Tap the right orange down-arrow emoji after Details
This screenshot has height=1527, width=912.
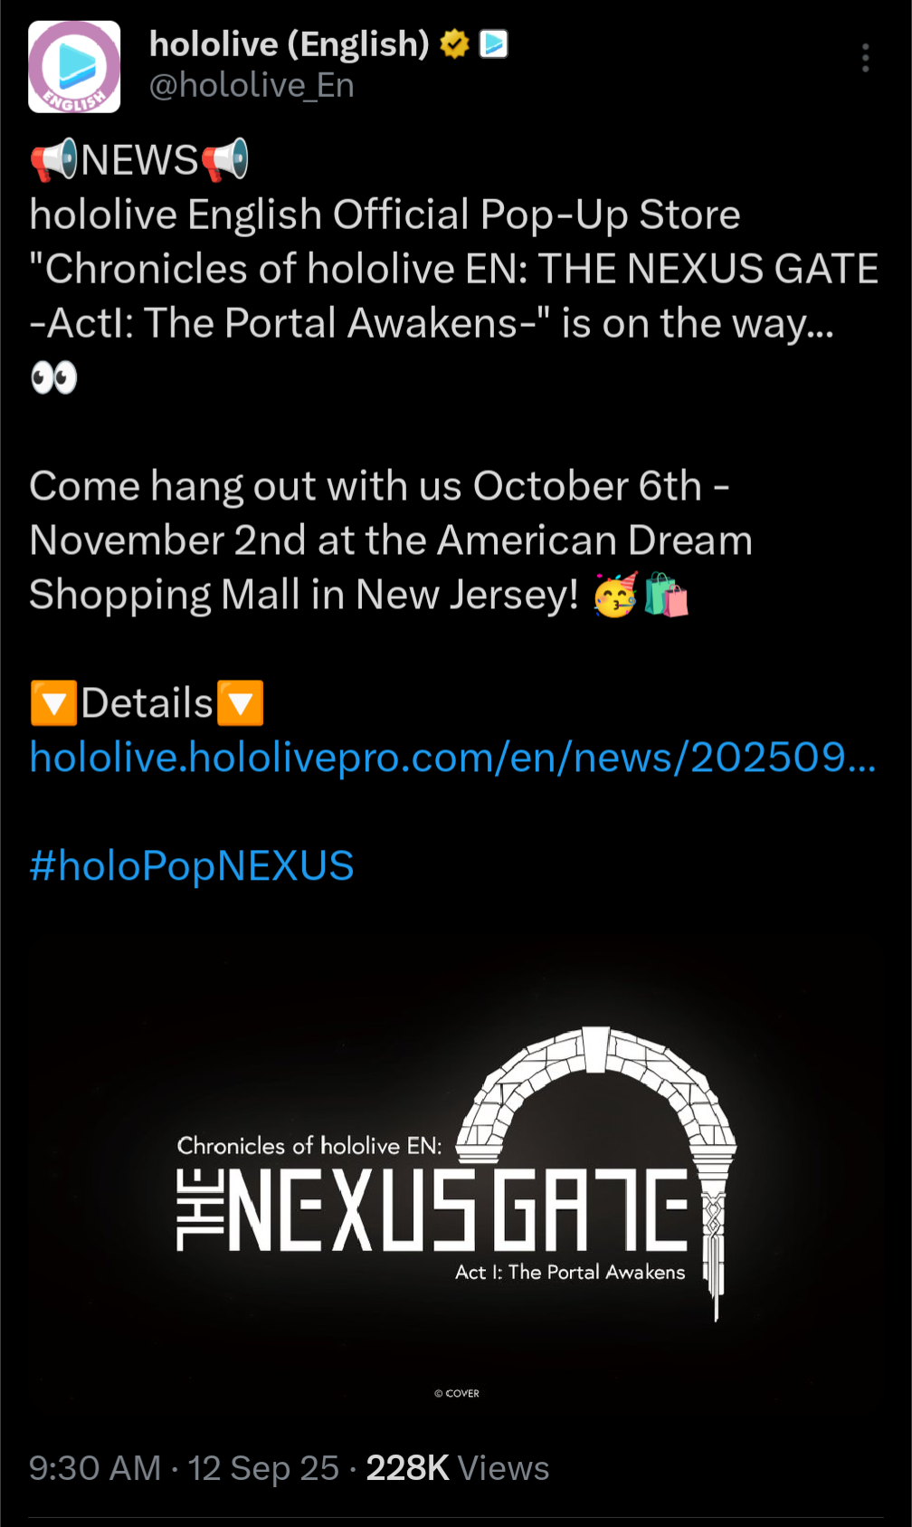[240, 703]
